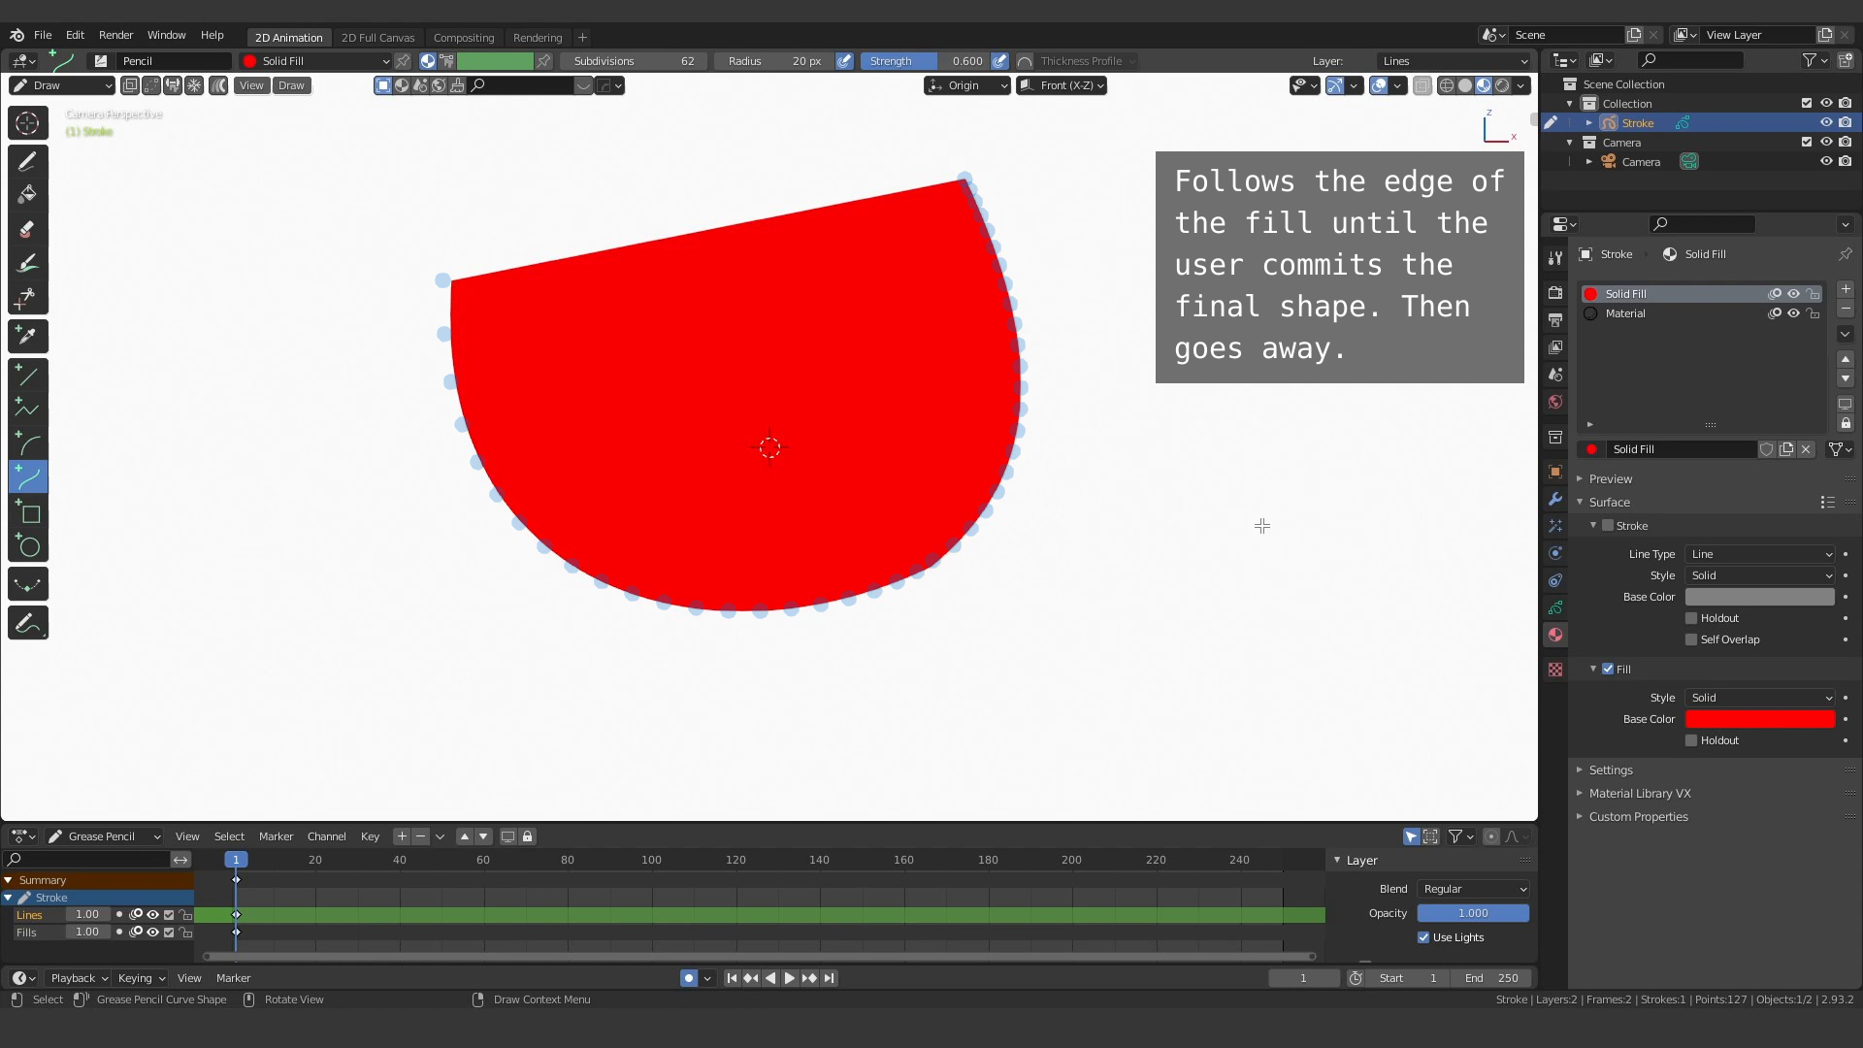1863x1048 pixels.
Task: Click the End frame field
Action: 1492,978
